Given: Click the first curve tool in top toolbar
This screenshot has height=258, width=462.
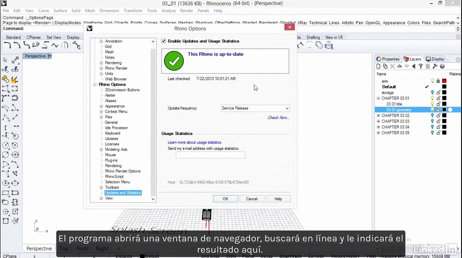Looking at the screenshot, I should tap(7, 45).
